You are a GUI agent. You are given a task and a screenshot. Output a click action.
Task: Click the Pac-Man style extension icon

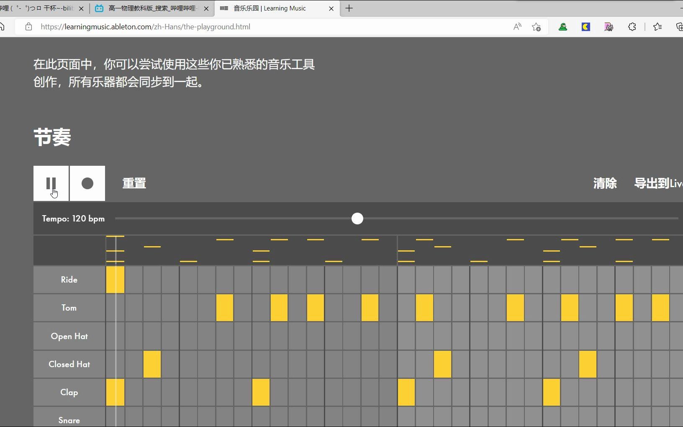[585, 26]
